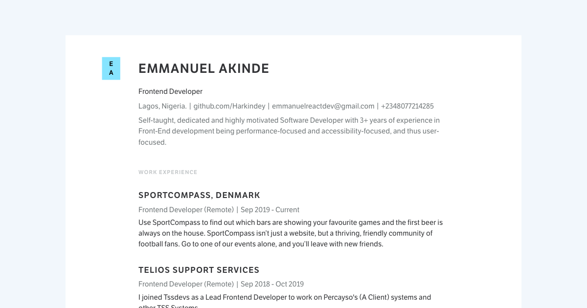Click the emmanuelreactdev@gmail.com email address
587x308 pixels.
click(323, 106)
